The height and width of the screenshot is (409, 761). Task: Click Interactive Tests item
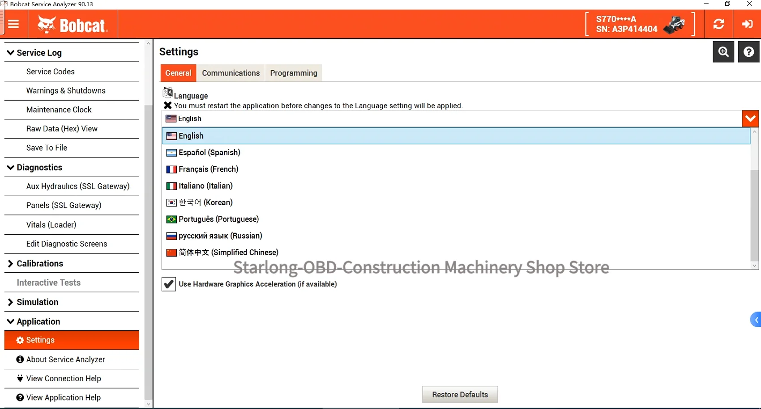[x=72, y=283]
